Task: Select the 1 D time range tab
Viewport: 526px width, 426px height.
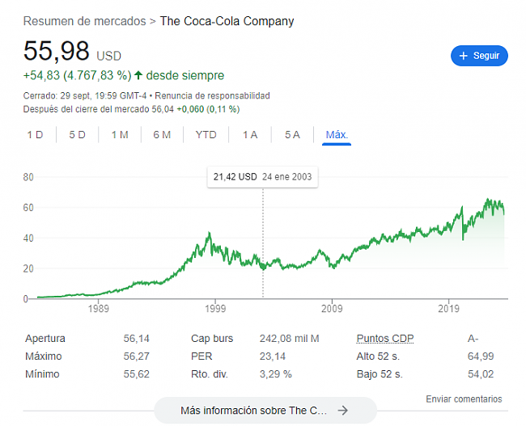Action: (x=35, y=135)
